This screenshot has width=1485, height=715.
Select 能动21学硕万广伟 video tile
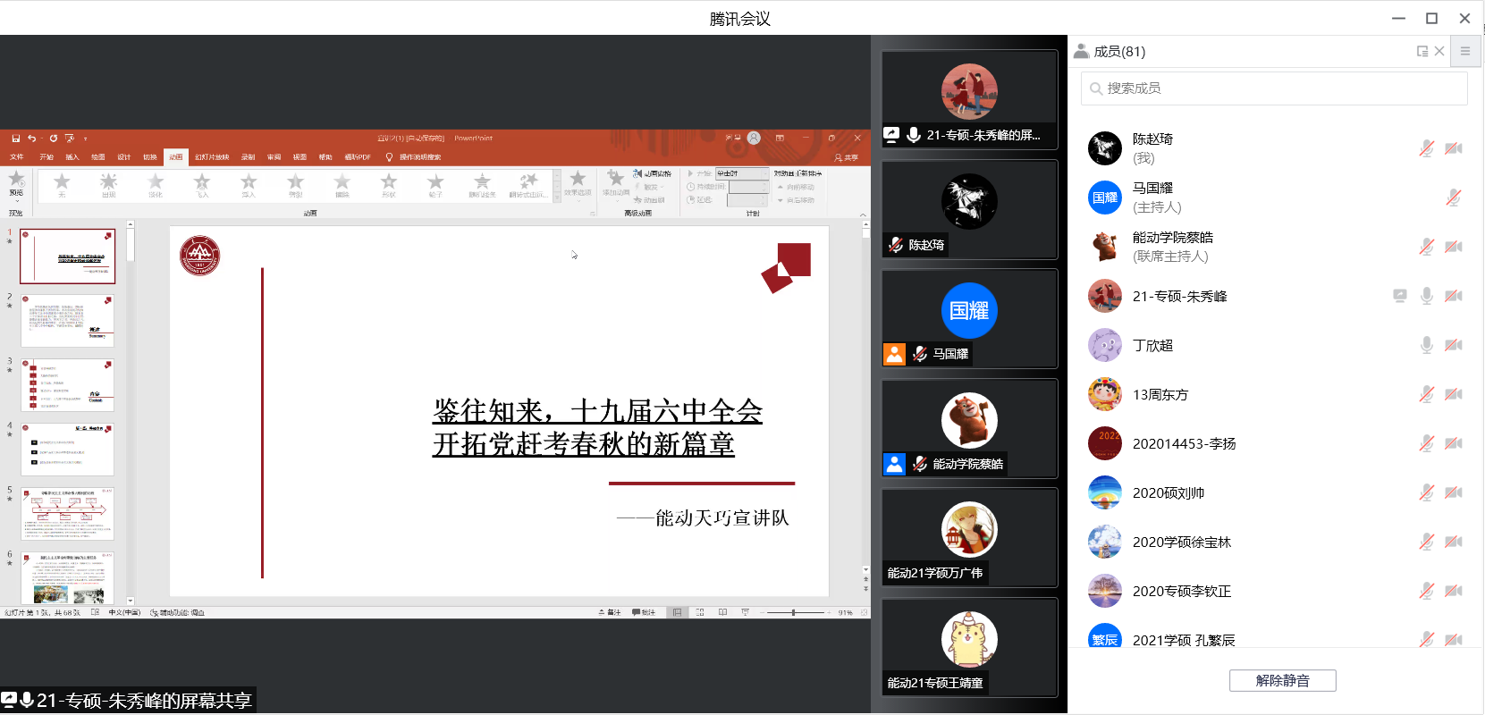[969, 538]
